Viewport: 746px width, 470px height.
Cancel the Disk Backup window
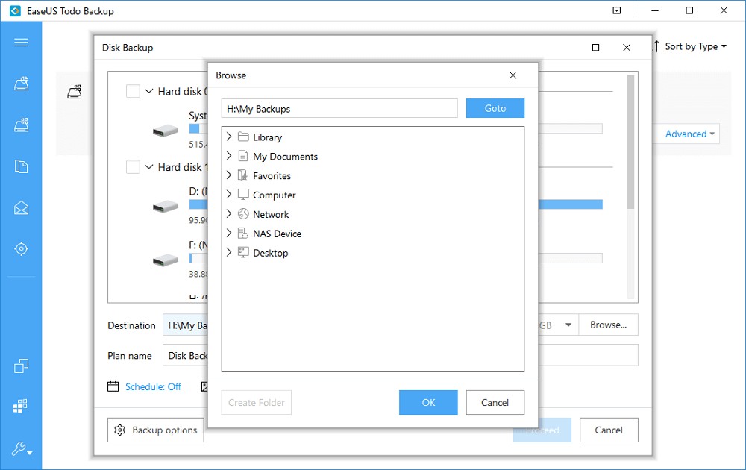[609, 430]
